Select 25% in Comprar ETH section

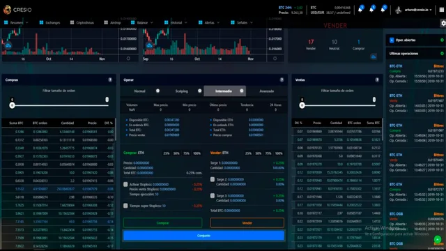167,153
